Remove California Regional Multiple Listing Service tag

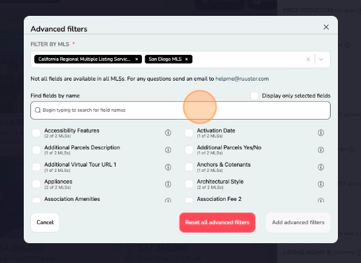[137, 59]
